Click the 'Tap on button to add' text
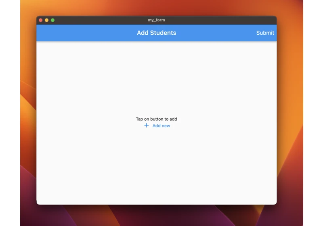The width and height of the screenshot is (323, 226). 156,119
